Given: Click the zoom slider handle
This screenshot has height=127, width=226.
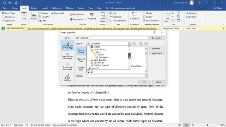Looking at the screenshot, I should [x=208, y=125].
